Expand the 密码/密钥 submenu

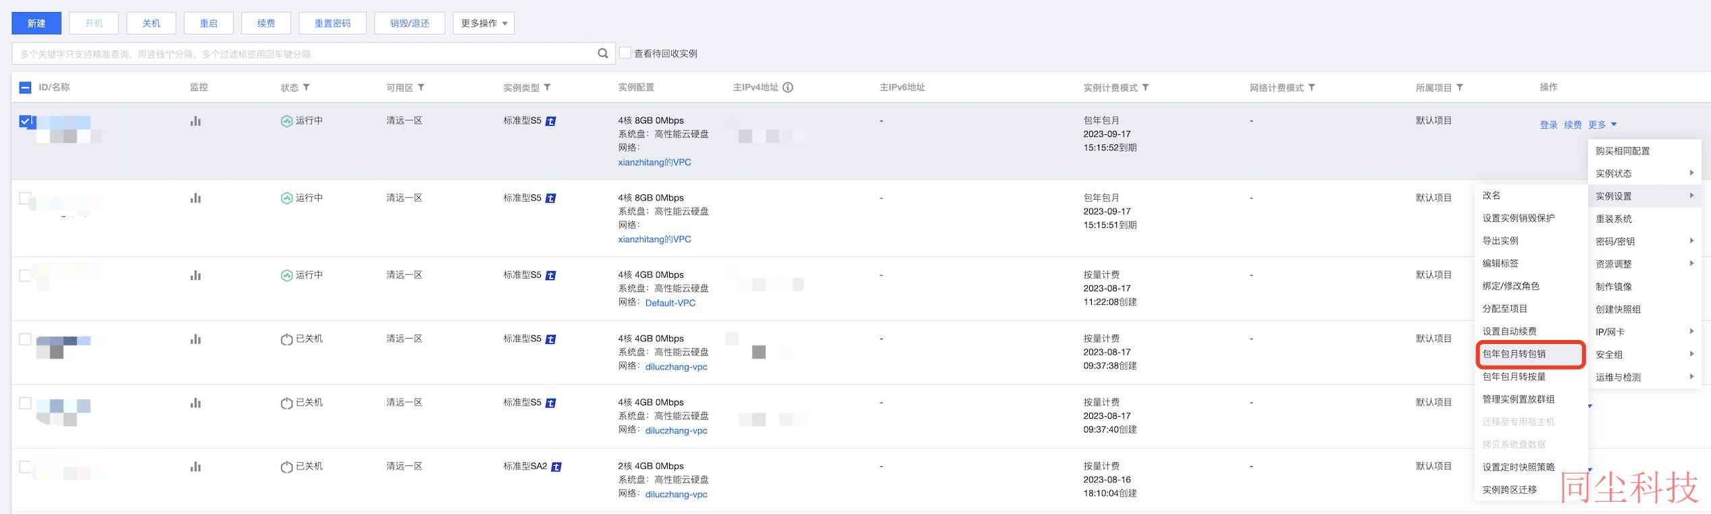pyautogui.click(x=1645, y=241)
